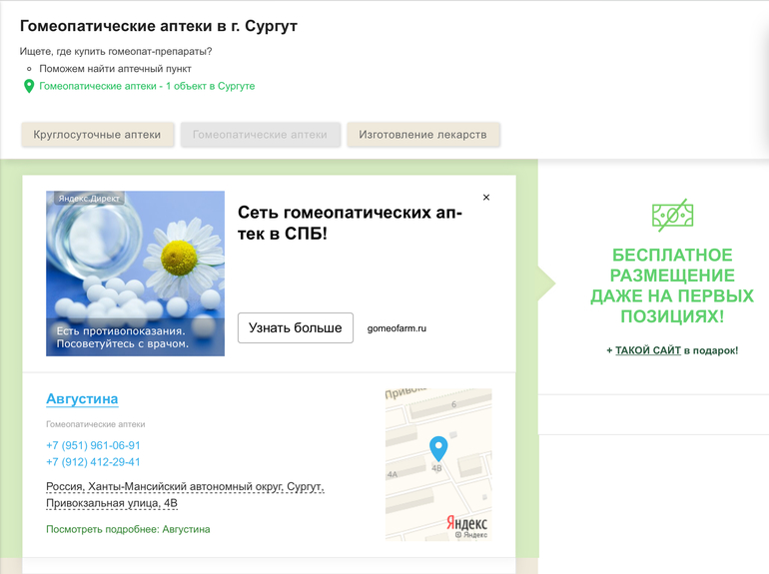Switch to the Изготовление лекарств category

[x=422, y=135]
